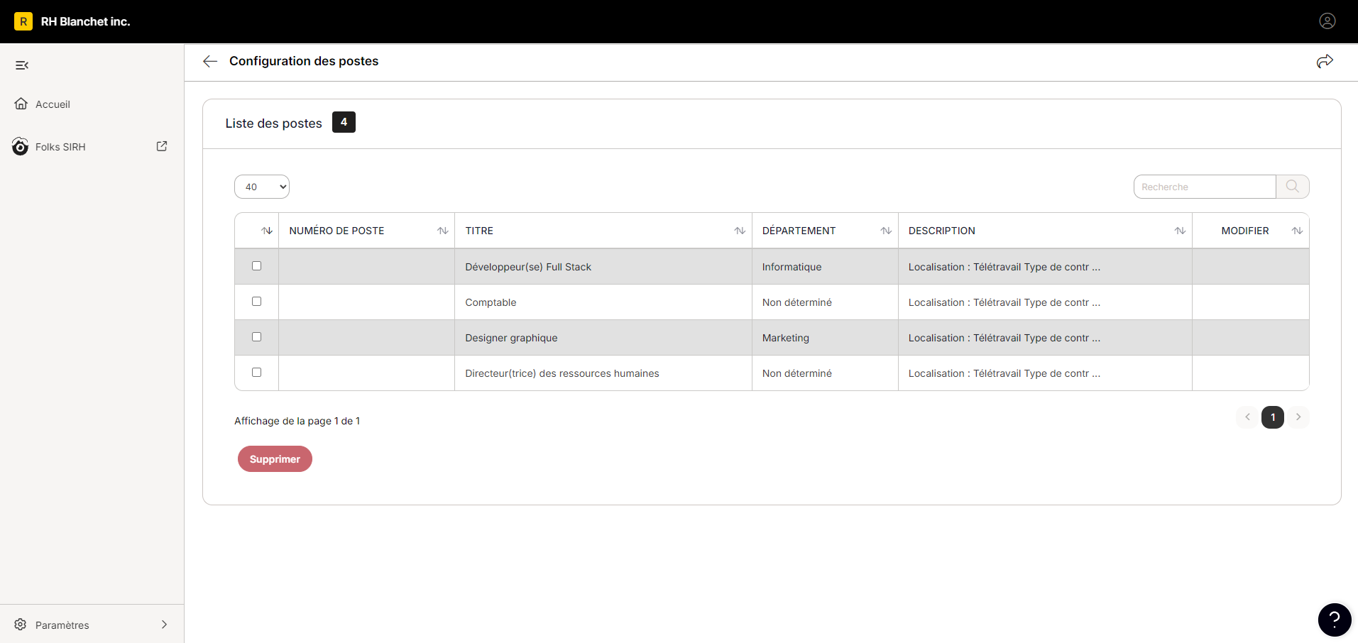Select the Comptable row checkbox

click(x=257, y=302)
